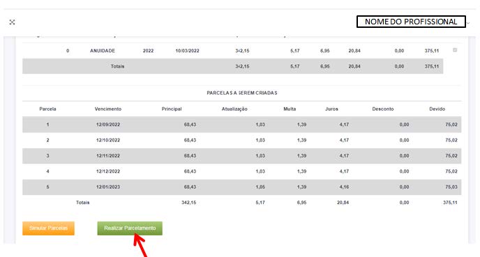Select installment row due 12/12/2022
The height and width of the screenshot is (257, 480).
(242, 171)
